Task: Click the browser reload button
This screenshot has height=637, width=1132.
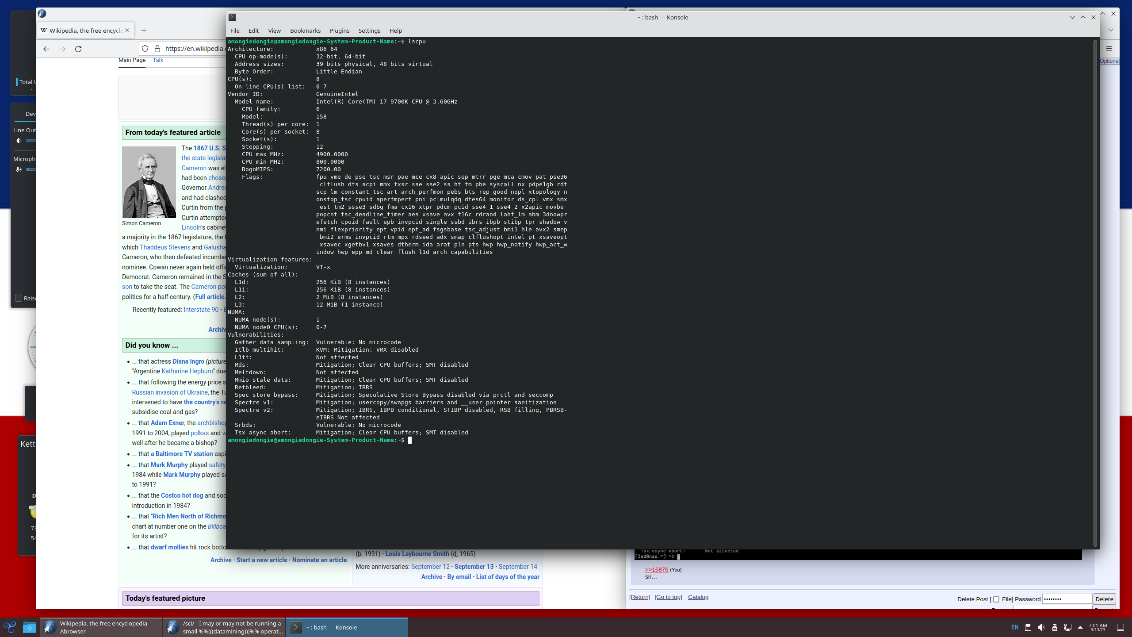Action: point(78,49)
